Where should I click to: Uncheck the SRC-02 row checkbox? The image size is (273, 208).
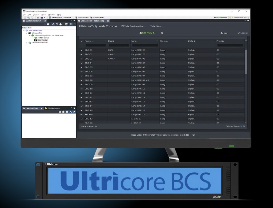click(x=82, y=54)
